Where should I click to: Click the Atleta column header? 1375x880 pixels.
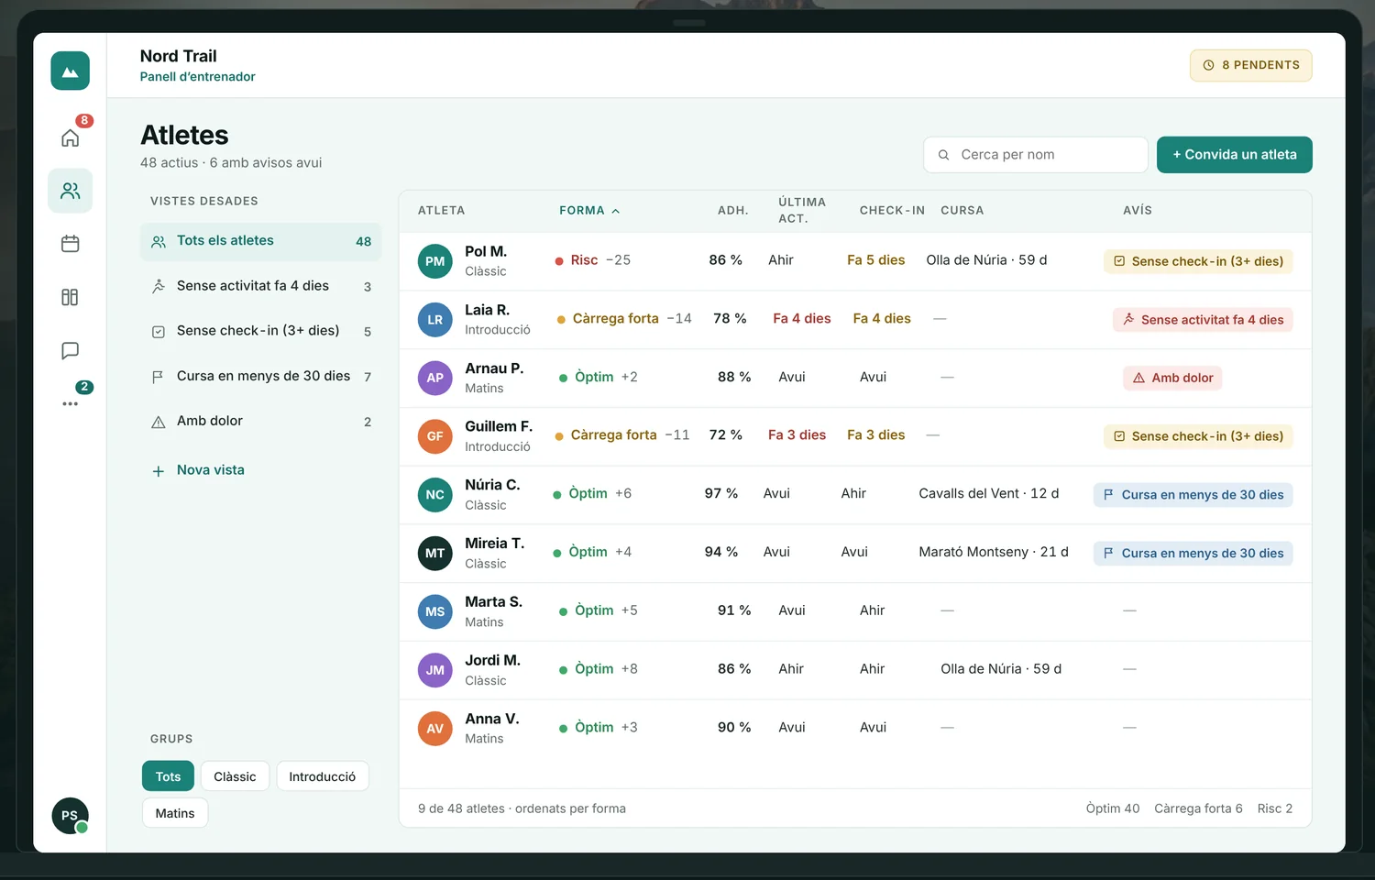click(442, 211)
